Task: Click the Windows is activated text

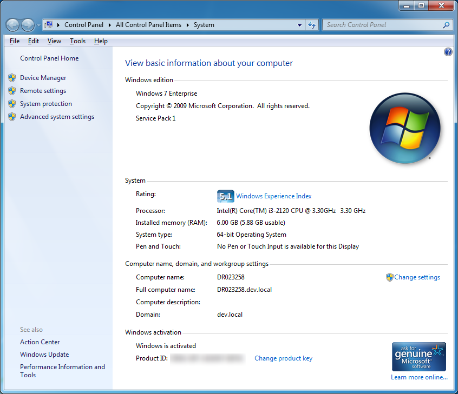Action: coord(166,346)
